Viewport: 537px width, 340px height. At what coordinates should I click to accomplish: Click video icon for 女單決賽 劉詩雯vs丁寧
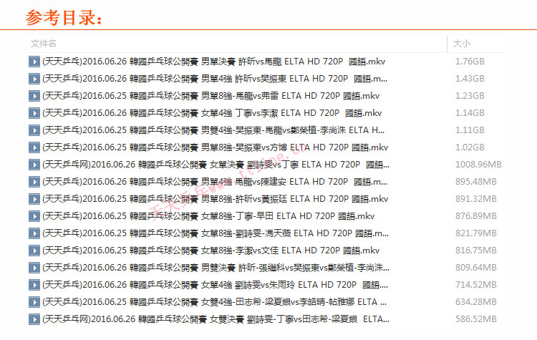coord(34,165)
